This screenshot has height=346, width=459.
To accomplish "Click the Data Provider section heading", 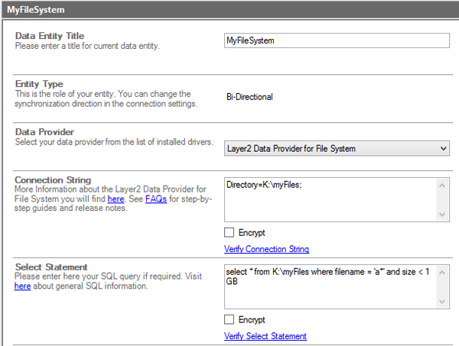I will click(44, 132).
